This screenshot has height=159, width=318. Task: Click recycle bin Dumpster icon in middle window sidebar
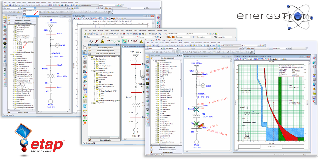(85, 105)
